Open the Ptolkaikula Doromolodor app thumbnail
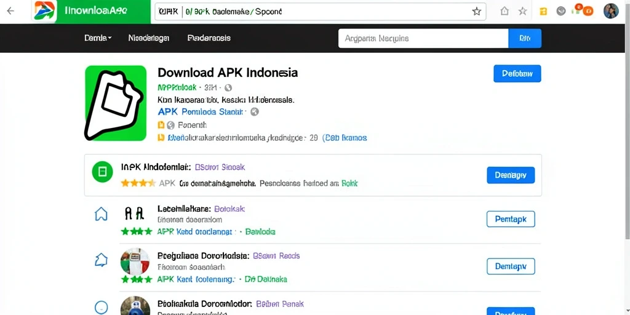This screenshot has width=630, height=315. tap(135, 306)
